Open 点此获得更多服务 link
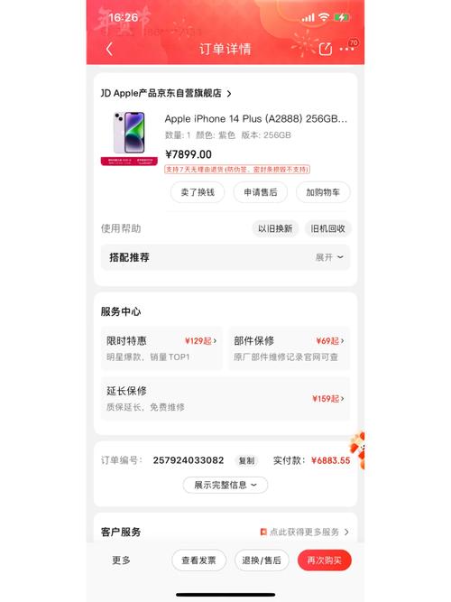Screen dimensions: 451x602 304,532
